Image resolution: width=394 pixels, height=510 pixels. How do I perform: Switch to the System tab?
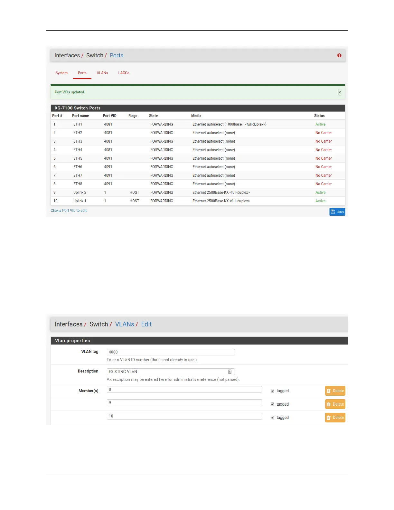(61, 73)
